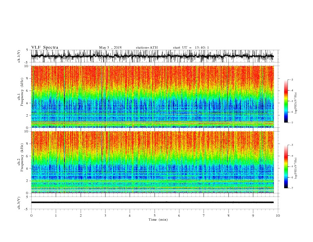Click time axis tick label "10"
Image resolution: width=313 pixels, height=242 pixels.
[x=278, y=216]
